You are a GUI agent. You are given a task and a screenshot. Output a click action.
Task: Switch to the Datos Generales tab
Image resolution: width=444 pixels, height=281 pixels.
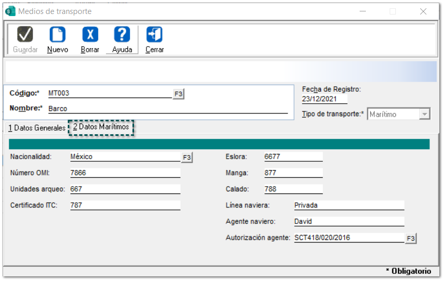point(37,128)
